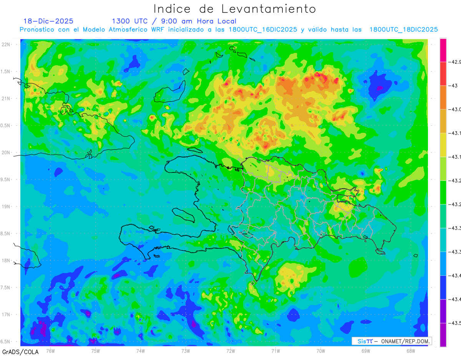Click the "9.5N" latitude label

[x=5, y=179]
